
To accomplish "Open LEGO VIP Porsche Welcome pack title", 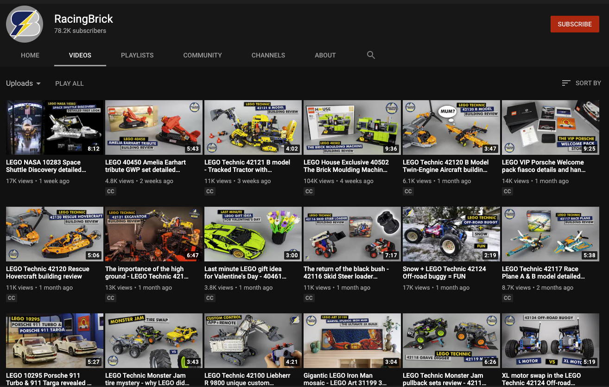I will [x=544, y=166].
